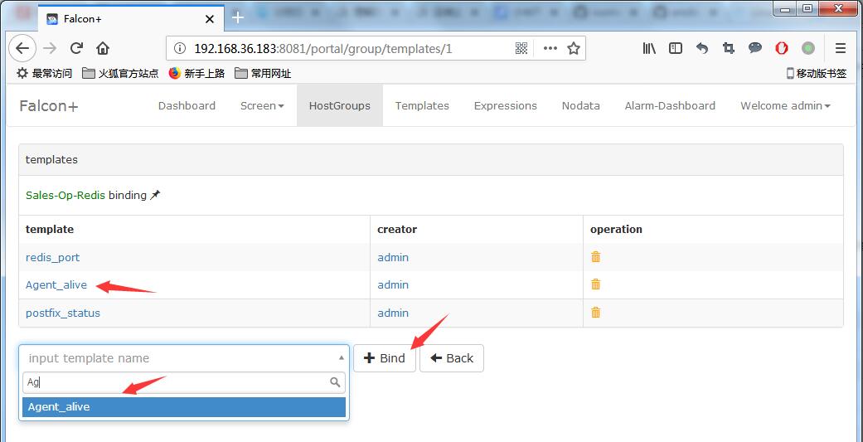This screenshot has width=863, height=442.
Task: Select Agent_alive from the suggestion list
Action: [x=183, y=407]
